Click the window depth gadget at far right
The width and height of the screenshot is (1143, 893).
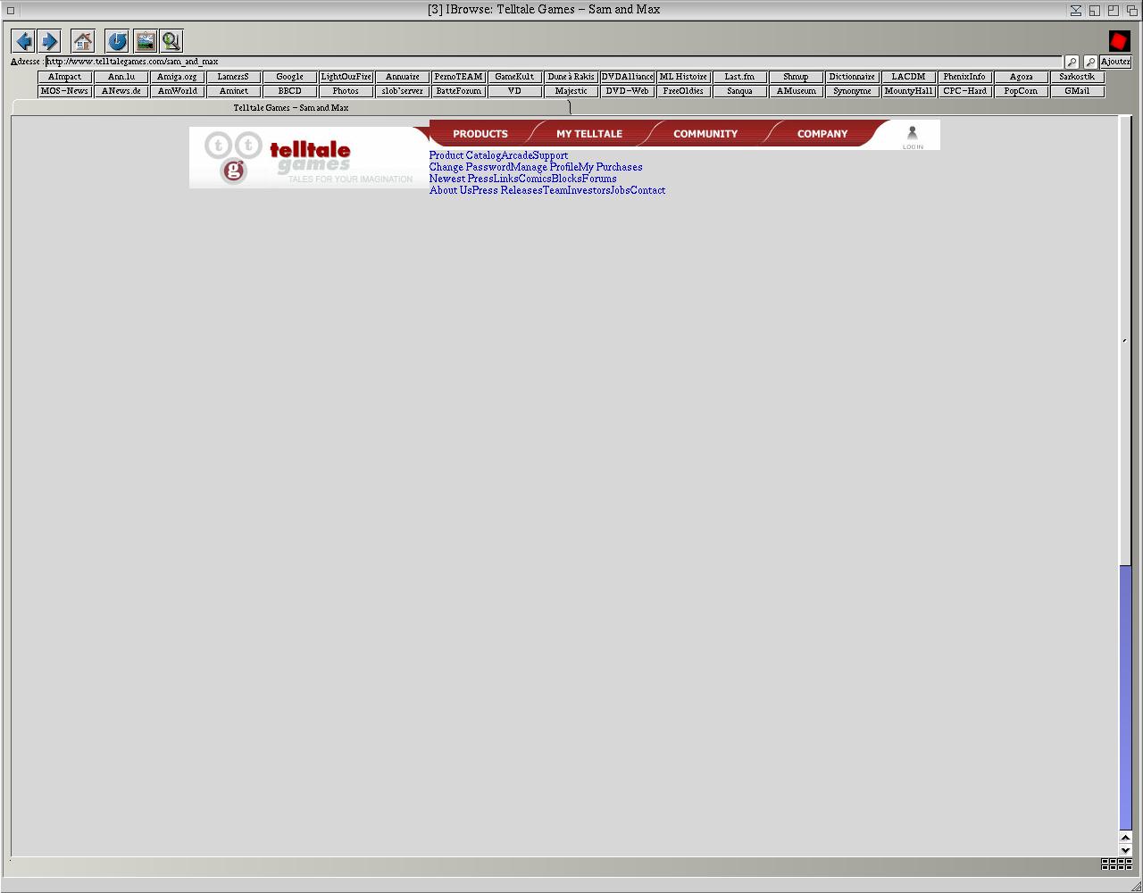pyautogui.click(x=1131, y=10)
